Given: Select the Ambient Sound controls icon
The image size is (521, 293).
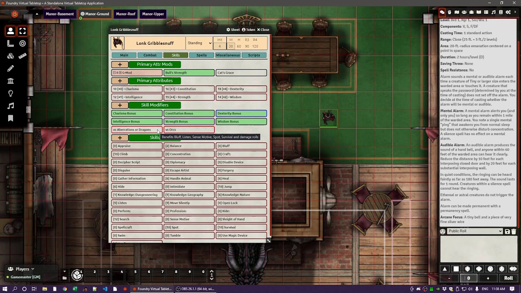Looking at the screenshot, I should (x=11, y=106).
